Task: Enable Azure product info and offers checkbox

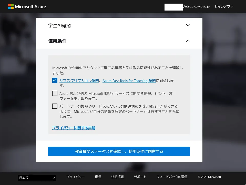Action: tap(55, 93)
